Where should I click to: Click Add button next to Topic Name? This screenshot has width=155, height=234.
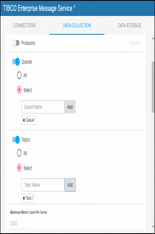click(x=70, y=185)
